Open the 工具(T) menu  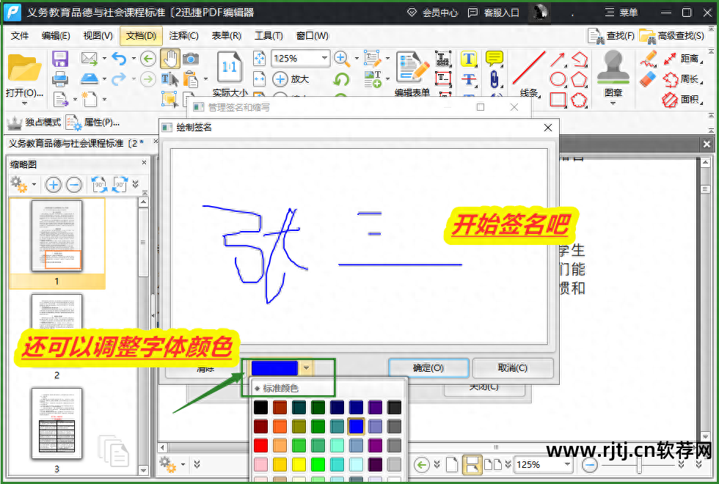tap(269, 35)
